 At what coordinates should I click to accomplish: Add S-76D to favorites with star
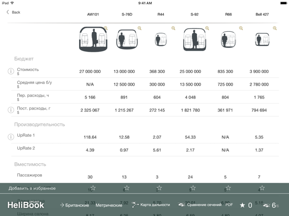127,188
